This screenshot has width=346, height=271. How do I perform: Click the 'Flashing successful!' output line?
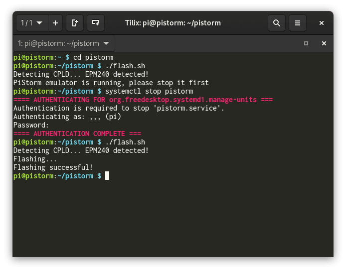[53, 167]
